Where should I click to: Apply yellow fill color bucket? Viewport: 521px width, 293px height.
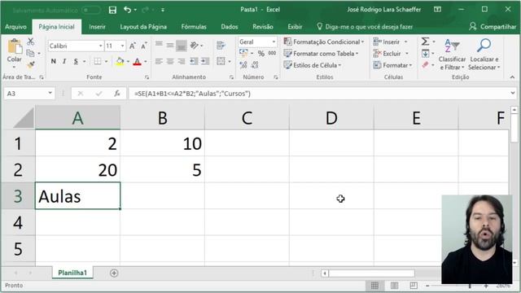(x=120, y=62)
